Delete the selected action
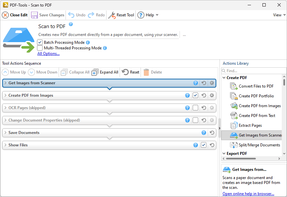Screen dimensions: 287x197 (153, 72)
